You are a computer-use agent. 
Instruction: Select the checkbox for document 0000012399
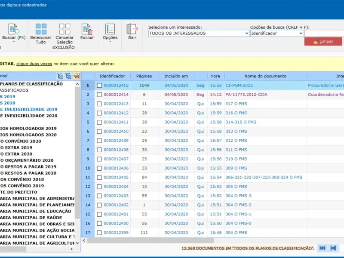[x=99, y=233]
